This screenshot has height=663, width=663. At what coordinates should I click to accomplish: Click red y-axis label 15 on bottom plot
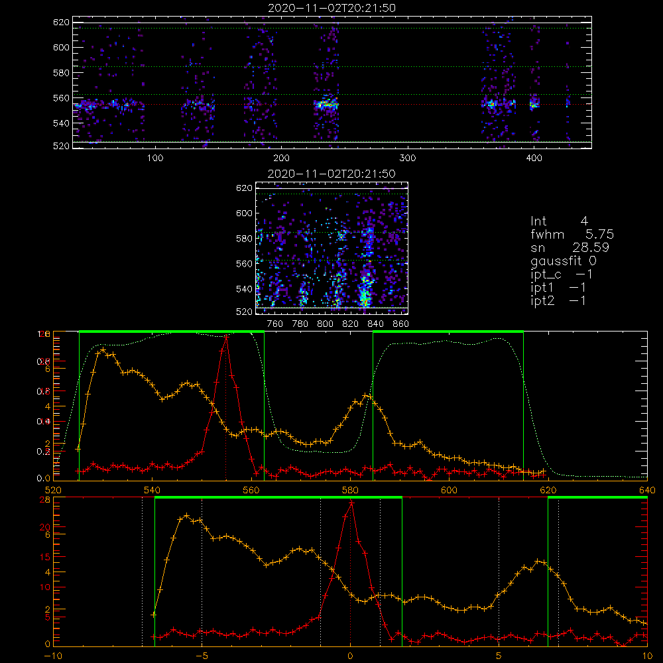tap(45, 557)
